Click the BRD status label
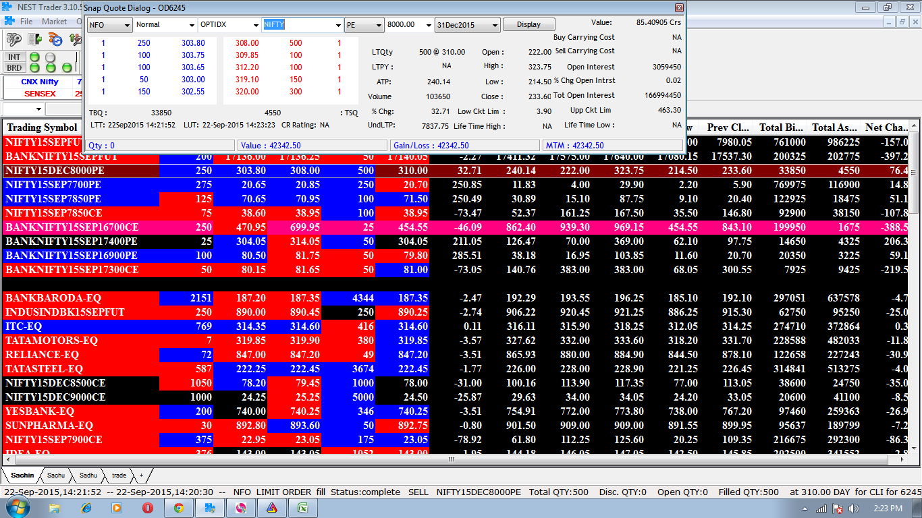Viewport: 922px width, 518px height. pos(13,67)
